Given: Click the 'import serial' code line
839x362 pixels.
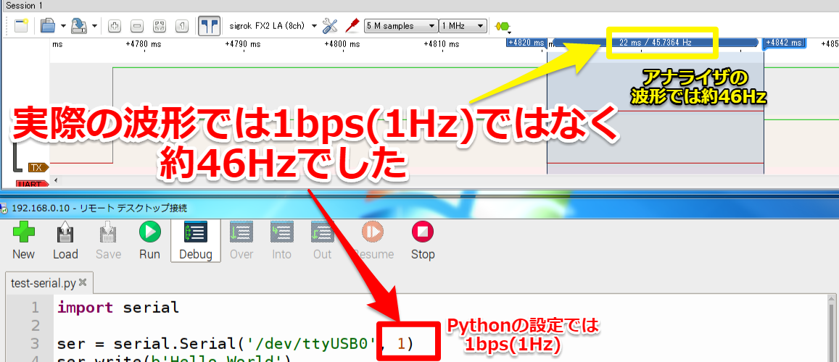Looking at the screenshot, I should tap(117, 308).
